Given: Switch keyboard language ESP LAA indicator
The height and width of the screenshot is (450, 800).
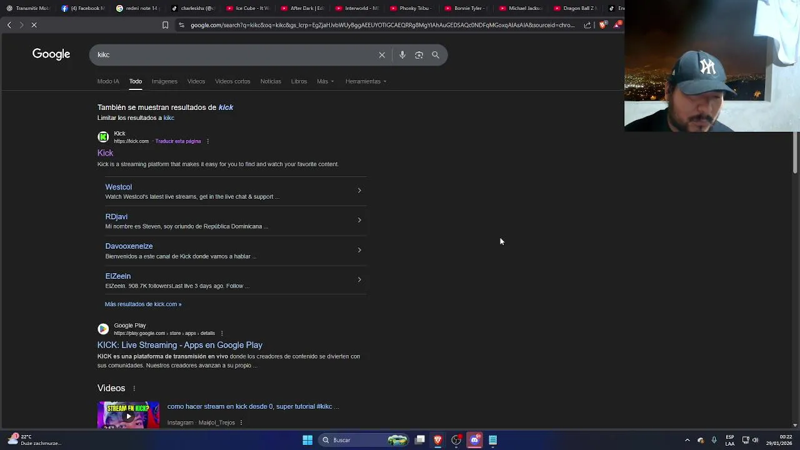Looking at the screenshot, I should 730,440.
